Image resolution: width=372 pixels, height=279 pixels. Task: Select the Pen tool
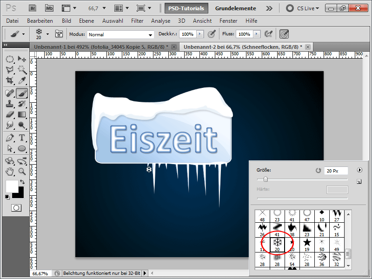pyautogui.click(x=9, y=138)
